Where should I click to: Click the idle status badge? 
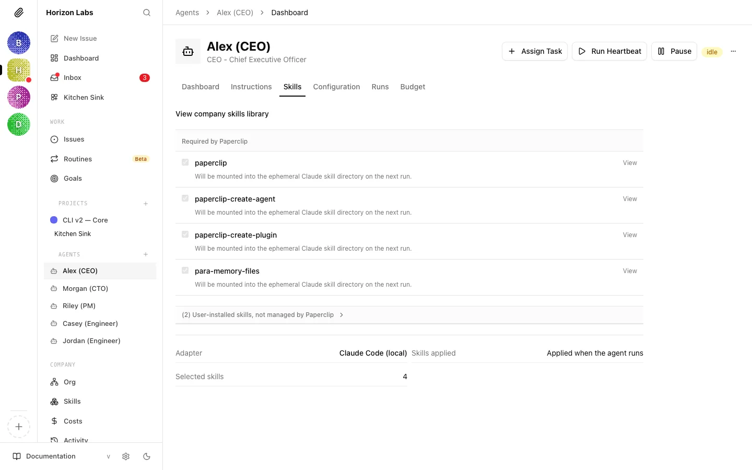click(x=712, y=52)
